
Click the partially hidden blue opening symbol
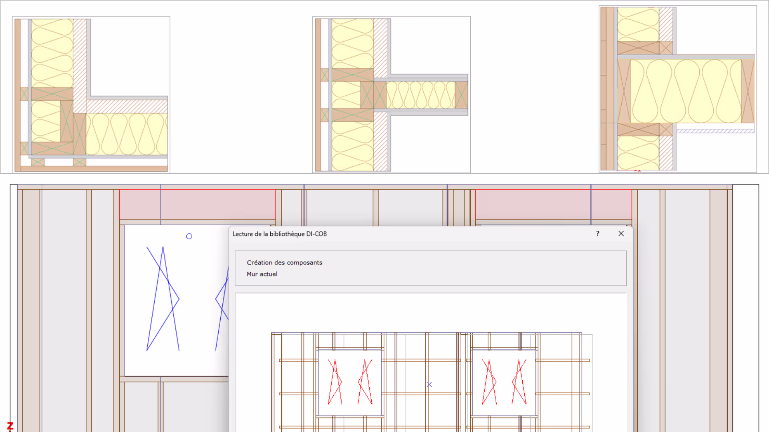tap(222, 308)
